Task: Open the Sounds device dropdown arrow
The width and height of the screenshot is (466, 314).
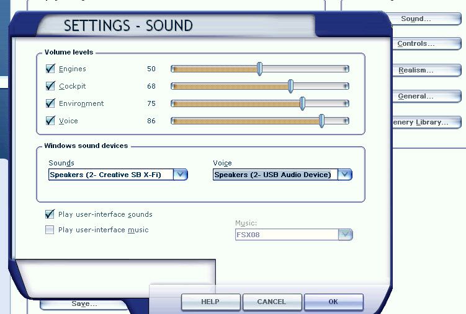Action: point(181,175)
